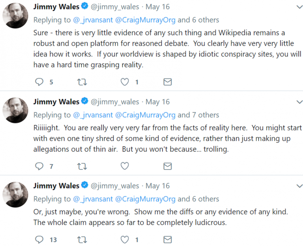Viewport: 303px width, 246px height.
Task: Send the first tweet via direct message
Action: pos(167,82)
